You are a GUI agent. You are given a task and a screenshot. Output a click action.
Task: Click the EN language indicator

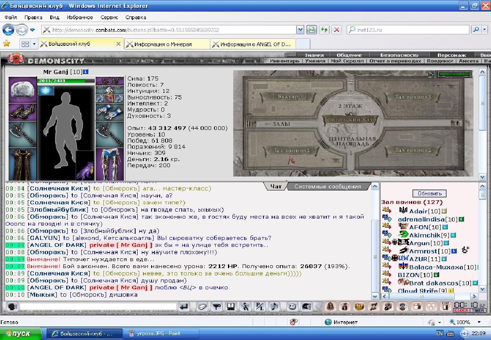tap(439, 333)
